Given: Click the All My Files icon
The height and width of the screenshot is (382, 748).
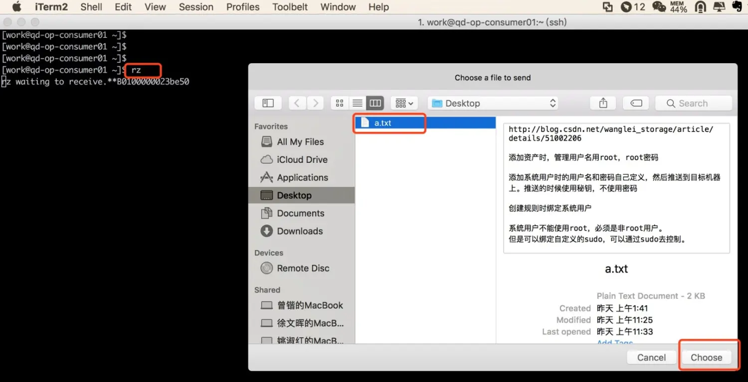Looking at the screenshot, I should [x=267, y=142].
